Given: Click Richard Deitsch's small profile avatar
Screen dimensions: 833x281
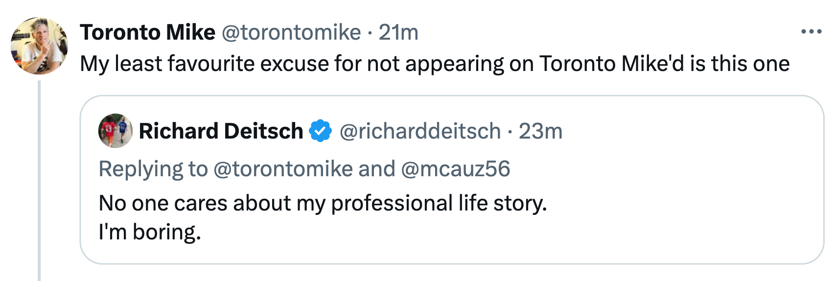Looking at the screenshot, I should [x=115, y=131].
